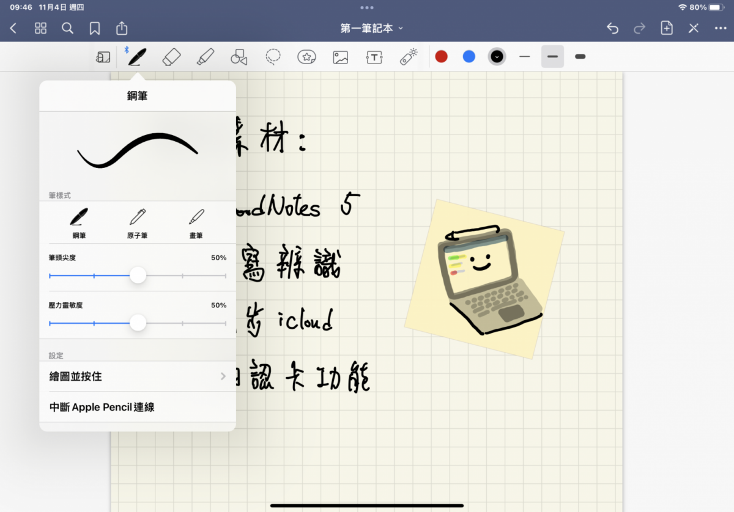734x512 pixels.
Task: Redo the last action
Action: tap(639, 28)
